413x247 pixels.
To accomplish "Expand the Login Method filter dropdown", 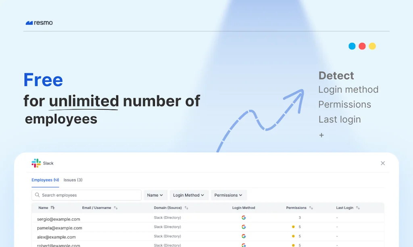I will coord(189,195).
